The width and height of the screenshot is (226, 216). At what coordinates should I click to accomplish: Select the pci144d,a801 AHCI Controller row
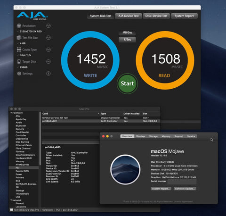click(x=101, y=121)
